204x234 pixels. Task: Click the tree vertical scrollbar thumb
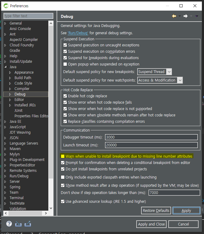pyautogui.click(x=51, y=102)
